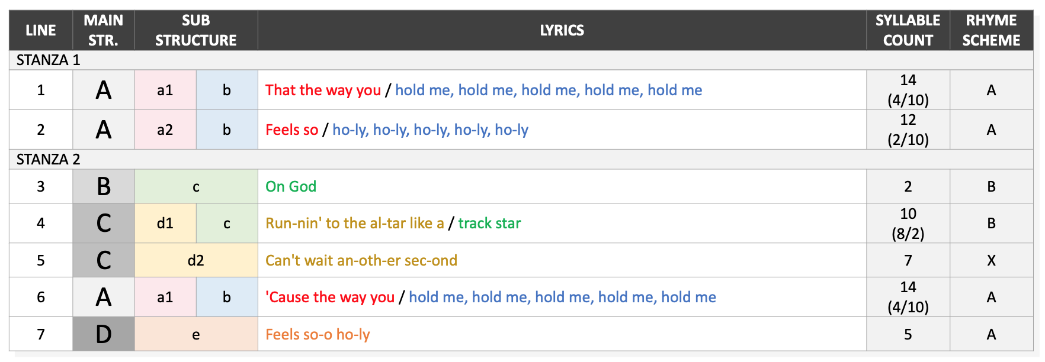Click the pink a2 sub structure cell

point(165,130)
